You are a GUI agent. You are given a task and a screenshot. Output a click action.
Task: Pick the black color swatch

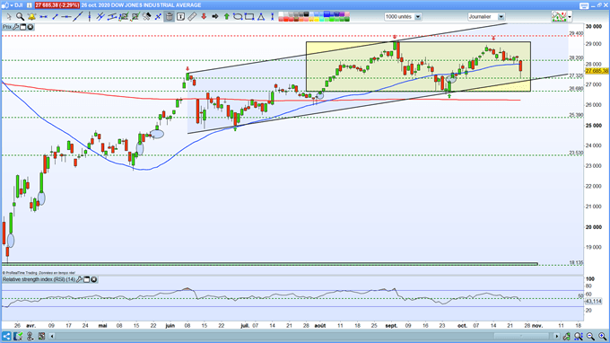[x=306, y=14]
